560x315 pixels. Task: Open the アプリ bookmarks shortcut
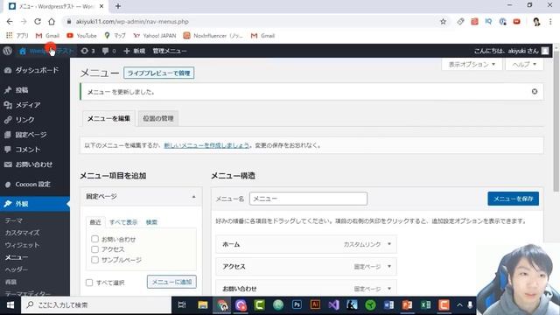coord(17,36)
